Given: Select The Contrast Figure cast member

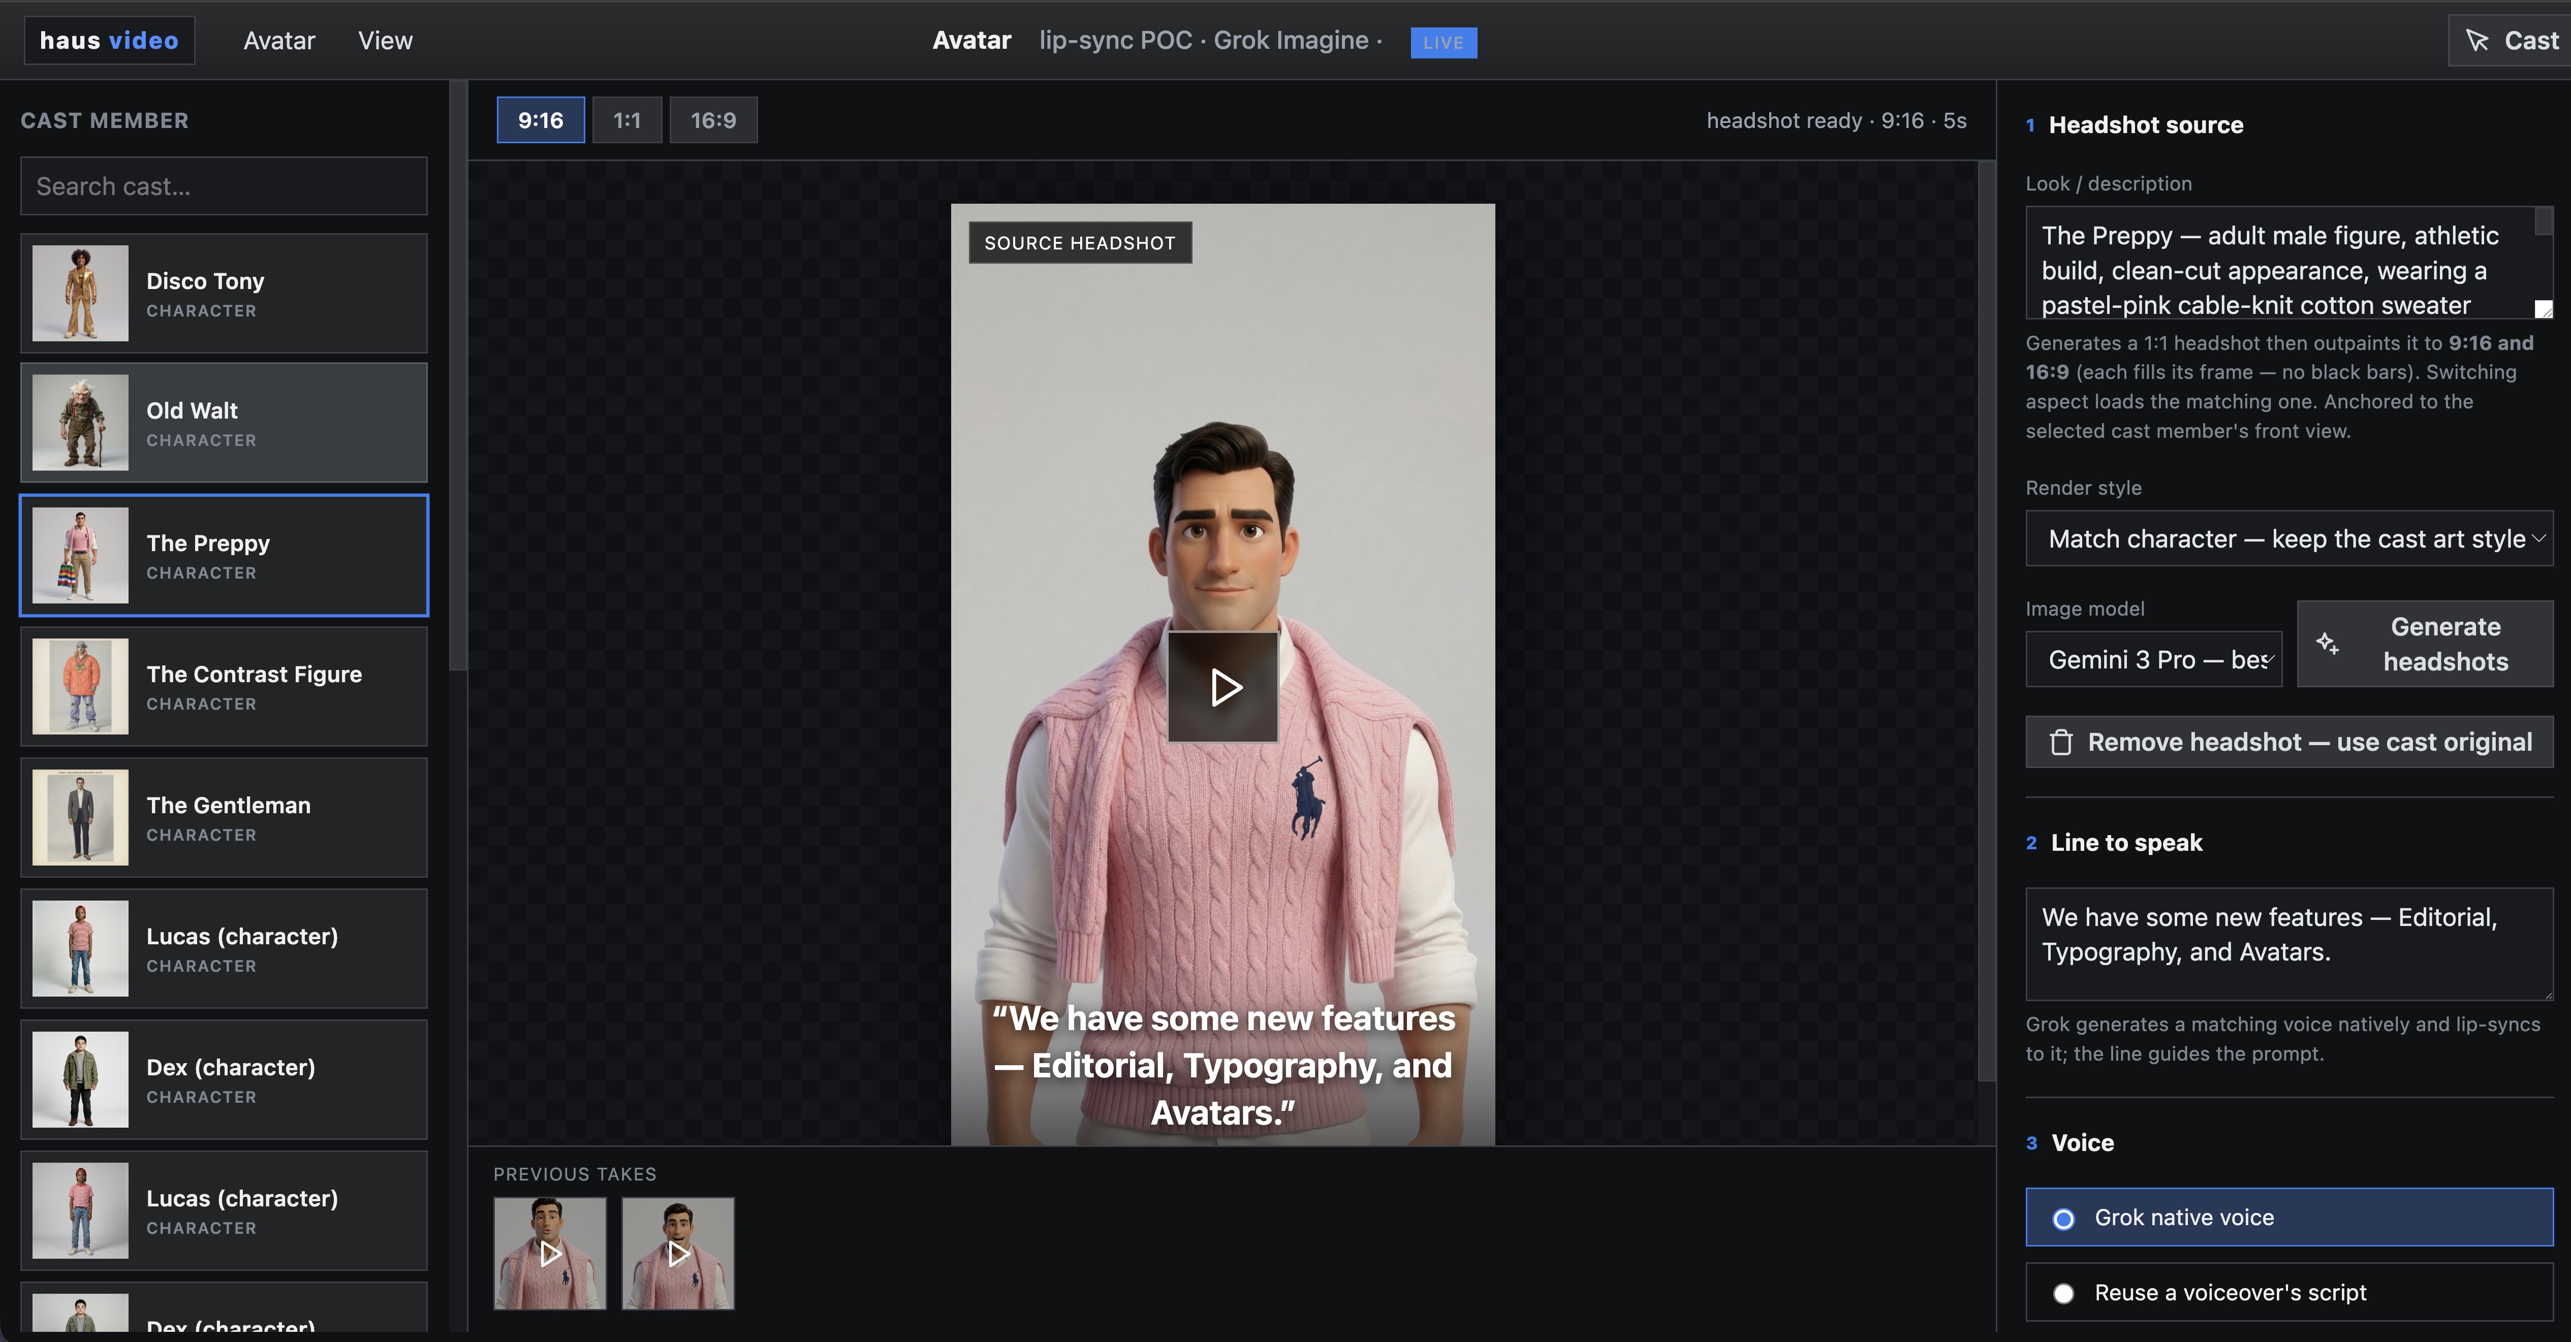Looking at the screenshot, I should pos(224,686).
